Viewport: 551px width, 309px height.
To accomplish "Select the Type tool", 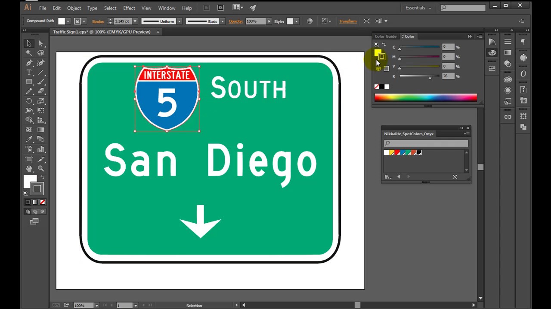I will (29, 72).
